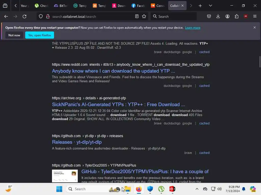
Task: Switch to the 'Your' tab
Action: point(24,6)
